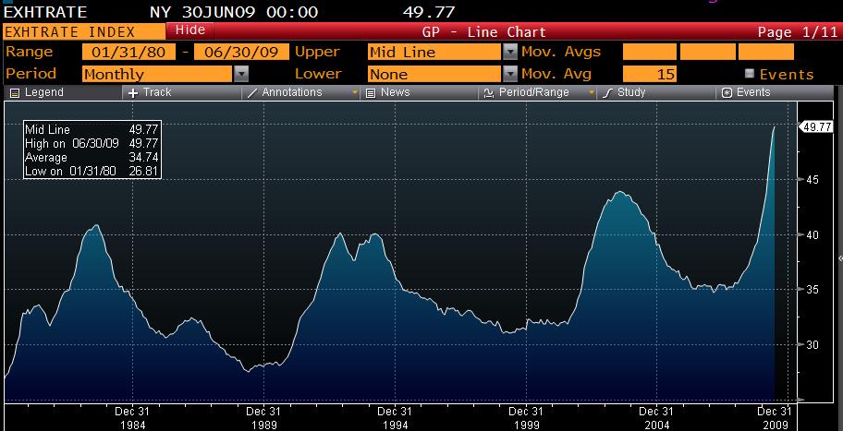Click the Mov. Avg field showing 15
The width and height of the screenshot is (843, 431).
click(x=649, y=74)
